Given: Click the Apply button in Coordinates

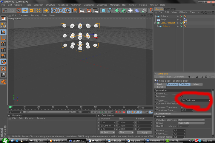Looking at the screenshot, I should click(144, 133).
